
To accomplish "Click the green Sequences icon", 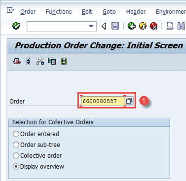I will (64, 61).
